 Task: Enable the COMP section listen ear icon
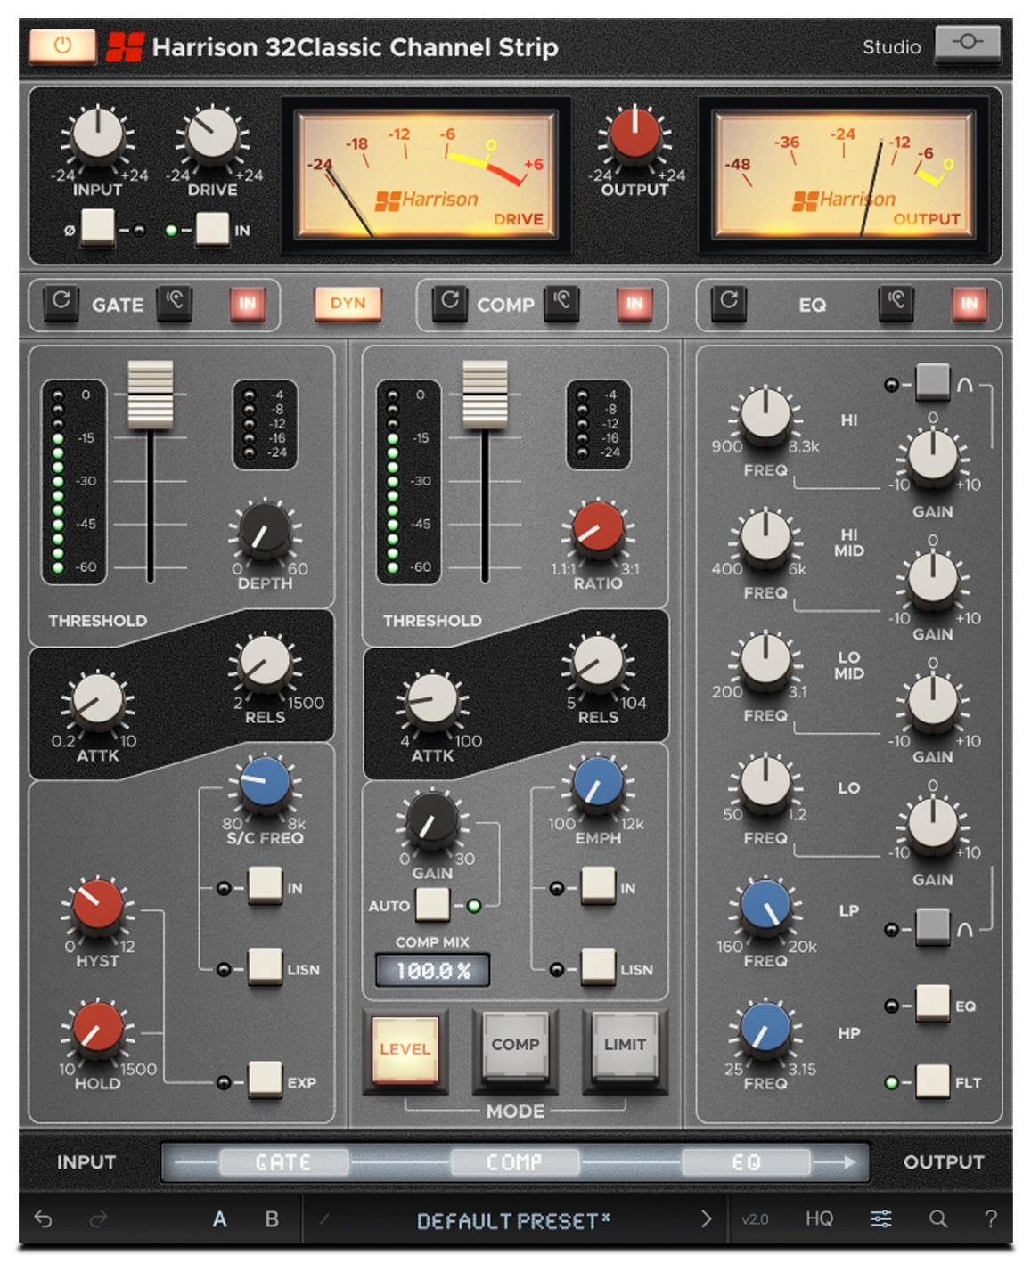pyautogui.click(x=561, y=303)
